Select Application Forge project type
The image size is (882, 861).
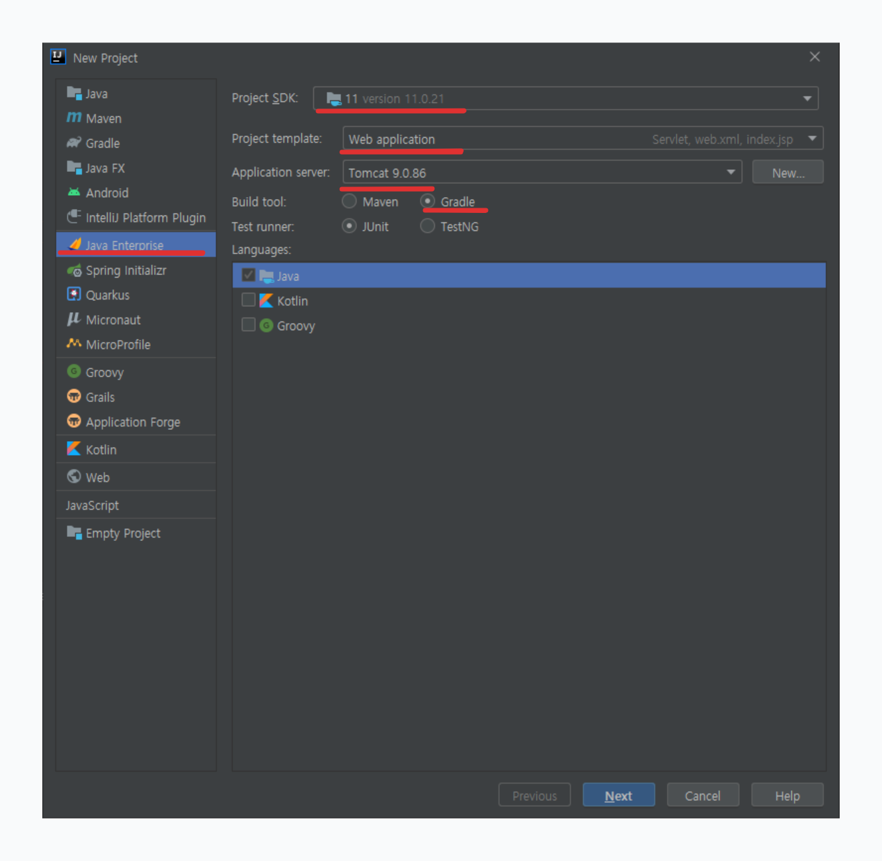pos(136,422)
